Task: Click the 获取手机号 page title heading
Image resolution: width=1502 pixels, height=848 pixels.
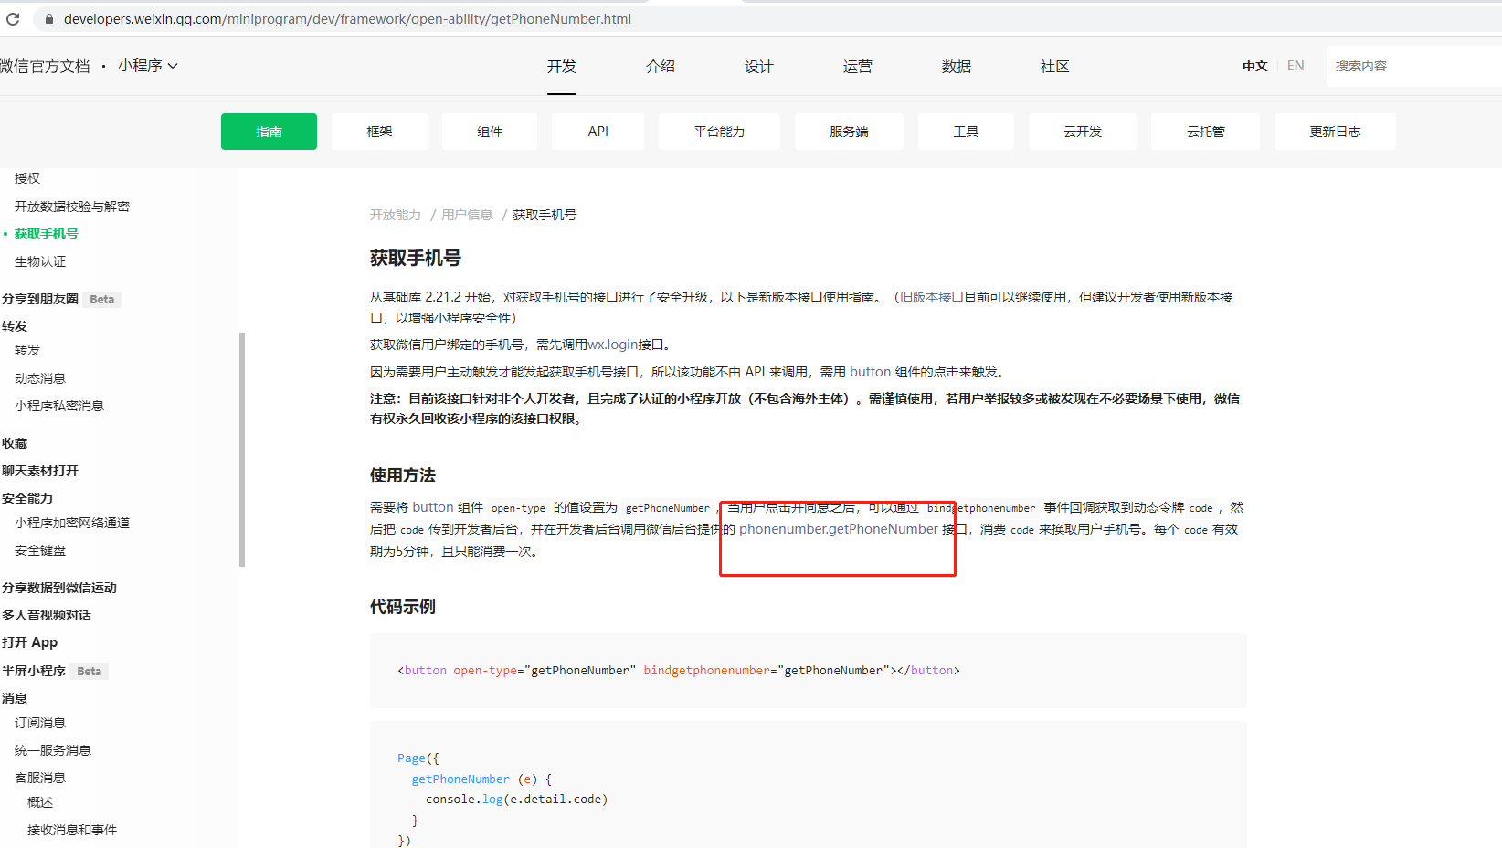Action: (x=416, y=259)
